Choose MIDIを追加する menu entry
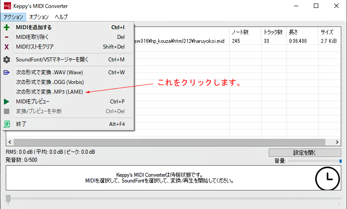 68,27
